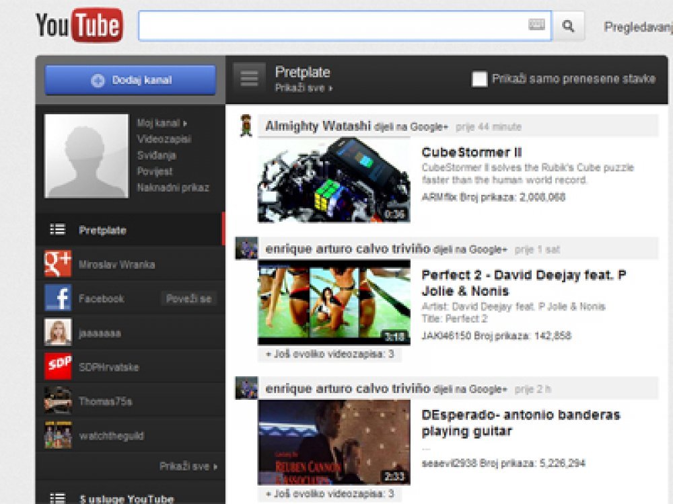Screen dimensions: 673x504
Task: Click the seaevil2938 uploader name
Action: [x=449, y=463]
